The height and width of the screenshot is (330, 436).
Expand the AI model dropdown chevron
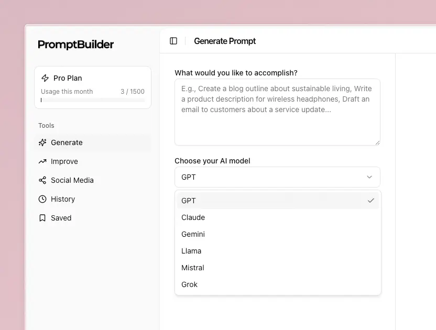point(369,177)
